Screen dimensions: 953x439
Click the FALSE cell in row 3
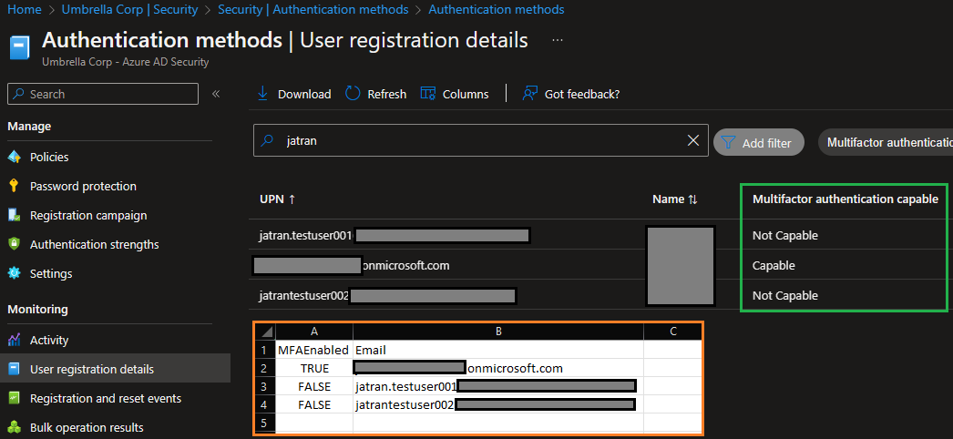pos(314,387)
